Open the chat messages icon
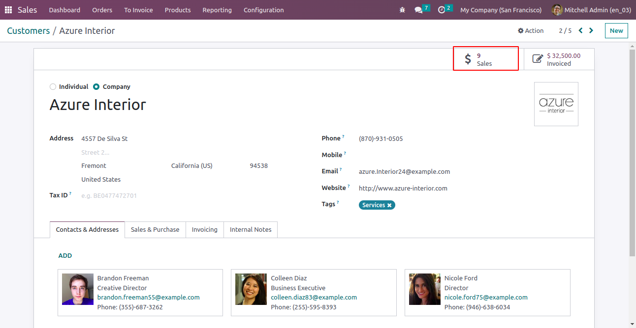This screenshot has width=636, height=328. coord(418,10)
